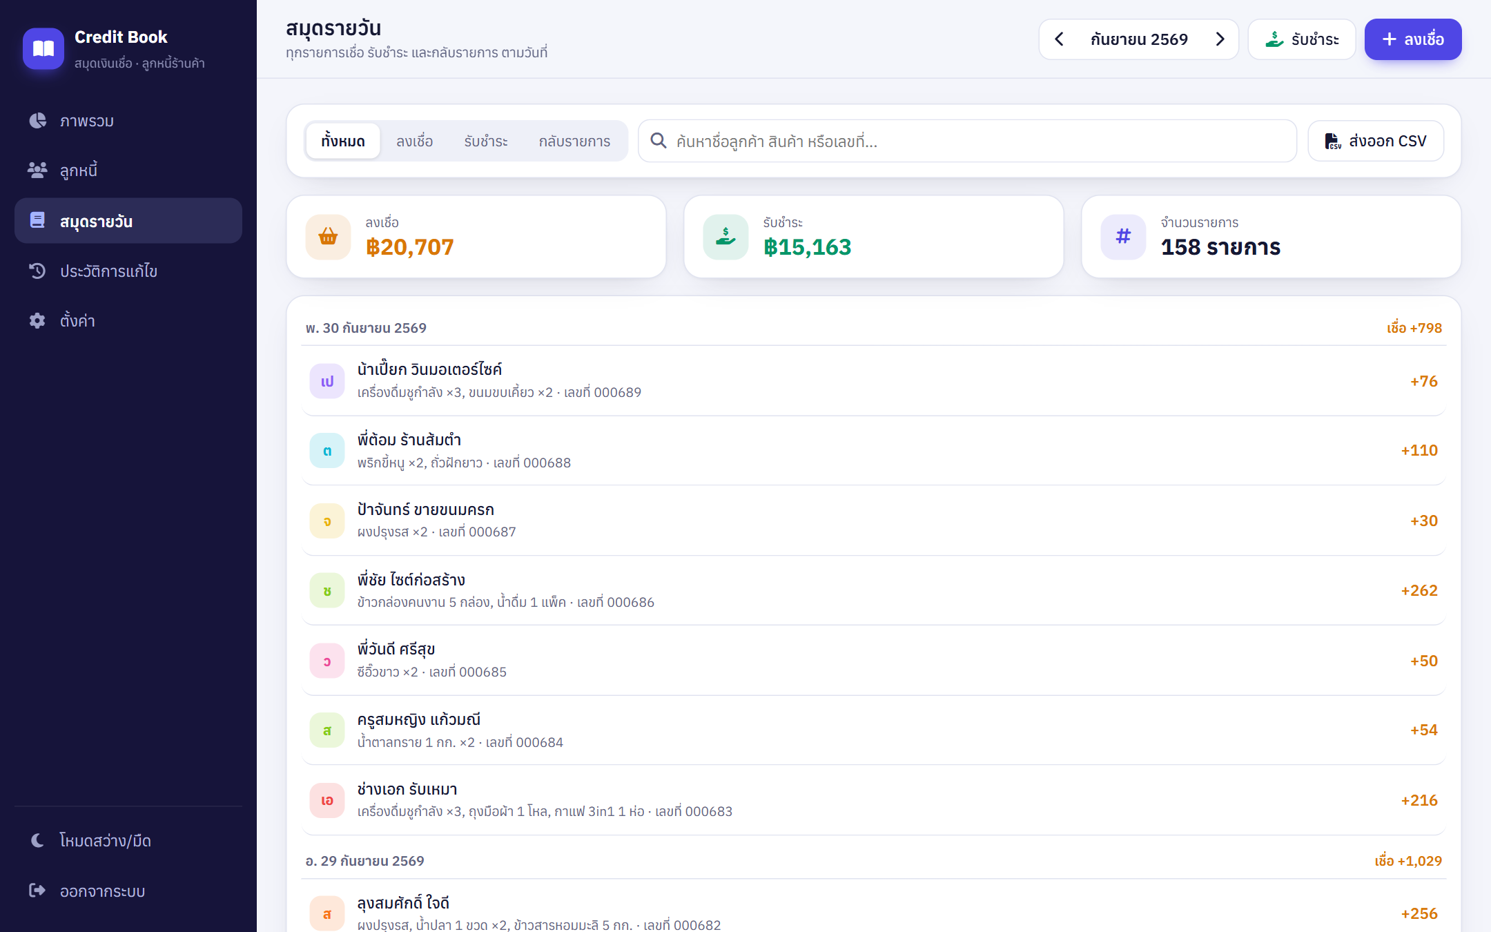Click avatar badge of พี่ชัย ไซต์ก่อสร้าง
1491x932 pixels.
[327, 591]
